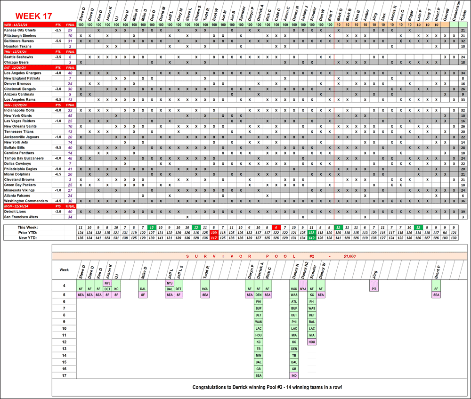
Task: Select the Buccaneers' final score of 48
Action: coord(70,158)
